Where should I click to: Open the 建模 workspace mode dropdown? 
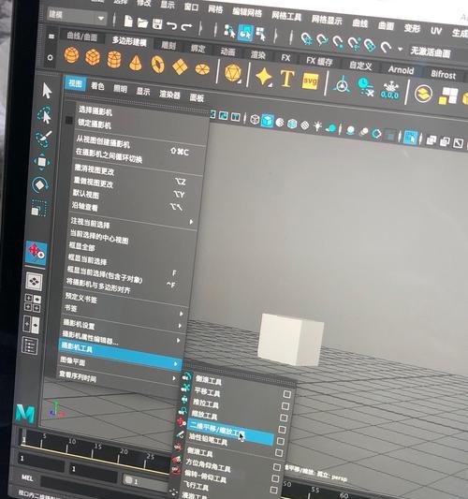tap(77, 17)
